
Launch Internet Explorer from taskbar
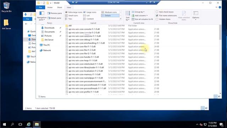click(29, 124)
